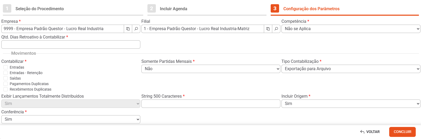Viewport: 421px width, 139px height.
Task: Check the Entradas checkbox
Action: tap(6, 67)
